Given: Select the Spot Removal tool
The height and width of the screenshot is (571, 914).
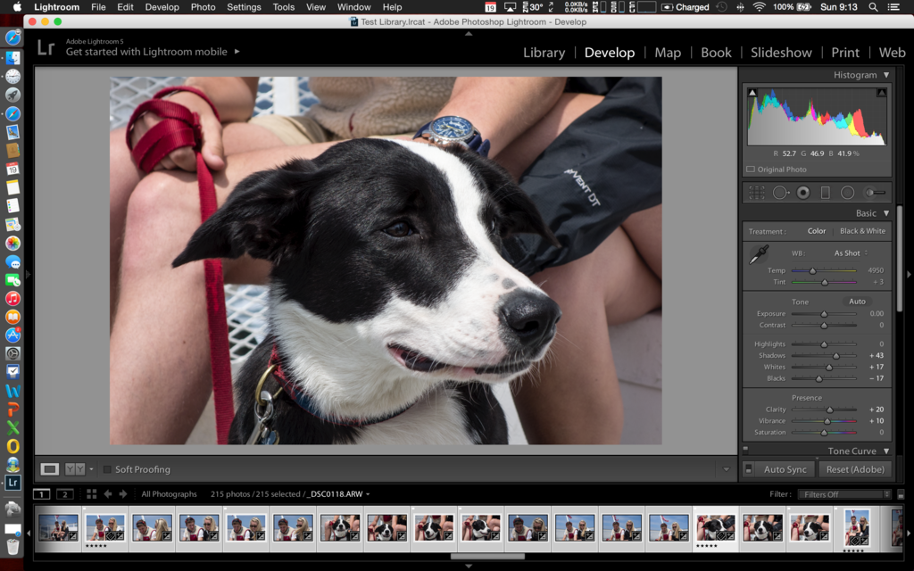Looking at the screenshot, I should tap(780, 193).
